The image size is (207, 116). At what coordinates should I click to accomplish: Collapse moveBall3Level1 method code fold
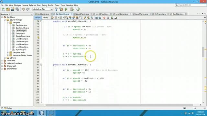41,65
